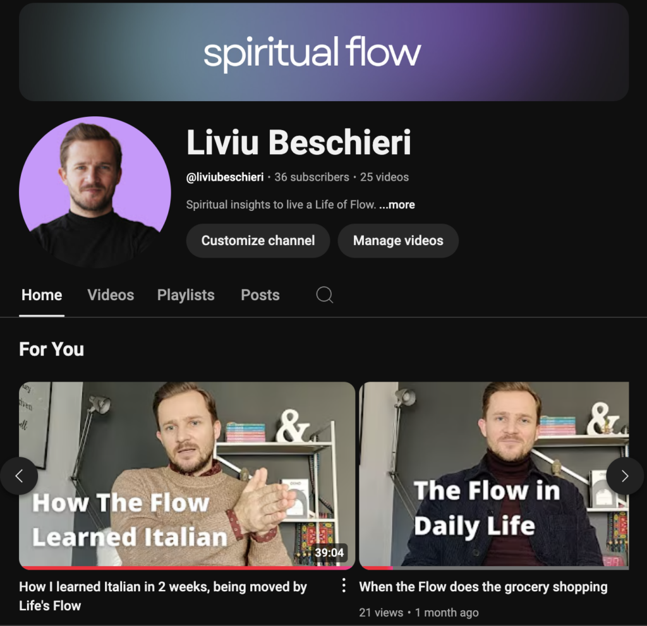Screen dimensions: 647x626
Task: Click the previous carousel arrow
Action: (19, 476)
